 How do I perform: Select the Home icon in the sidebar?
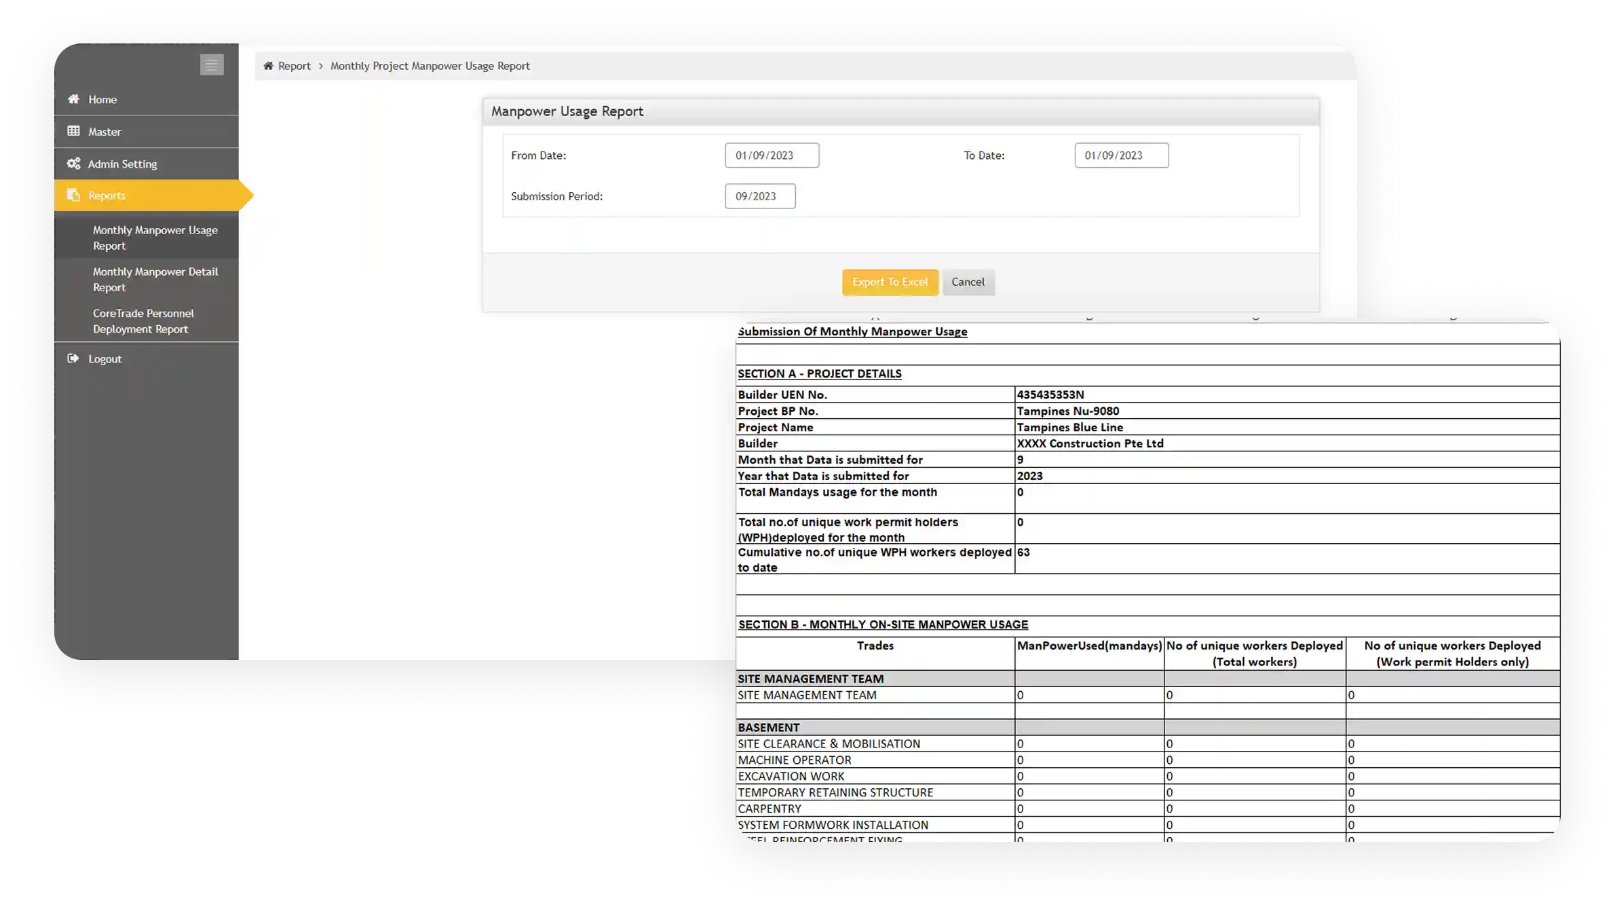click(x=75, y=98)
